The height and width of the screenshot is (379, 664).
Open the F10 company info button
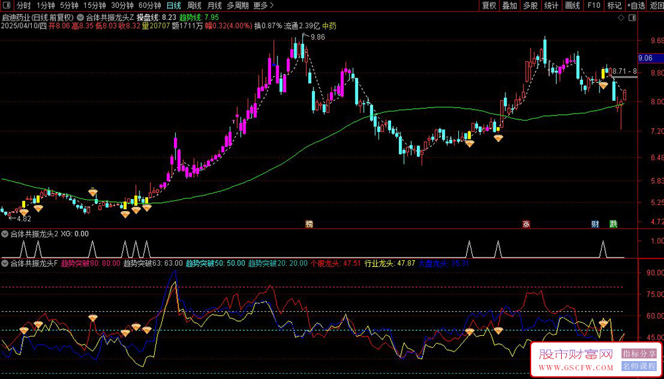pos(594,5)
